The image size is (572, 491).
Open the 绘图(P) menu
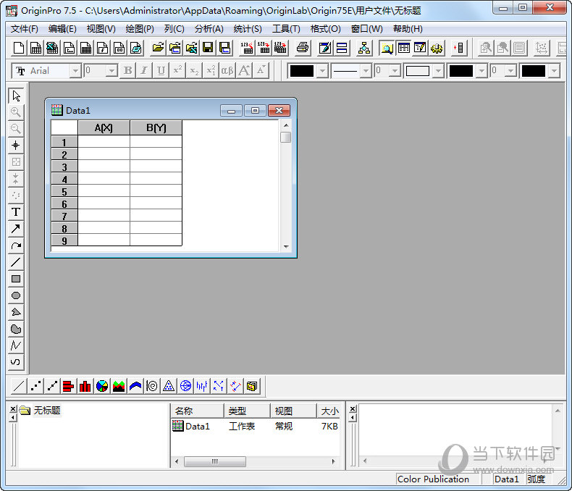coord(139,29)
